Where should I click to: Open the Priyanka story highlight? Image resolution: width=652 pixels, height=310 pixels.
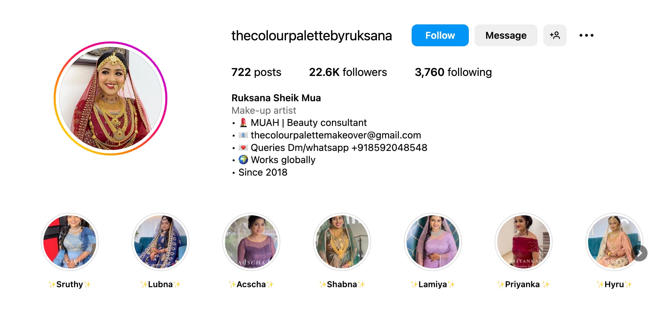click(524, 242)
